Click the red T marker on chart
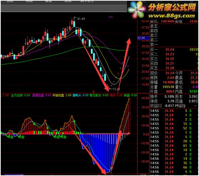The image size is (199, 176). [118, 74]
